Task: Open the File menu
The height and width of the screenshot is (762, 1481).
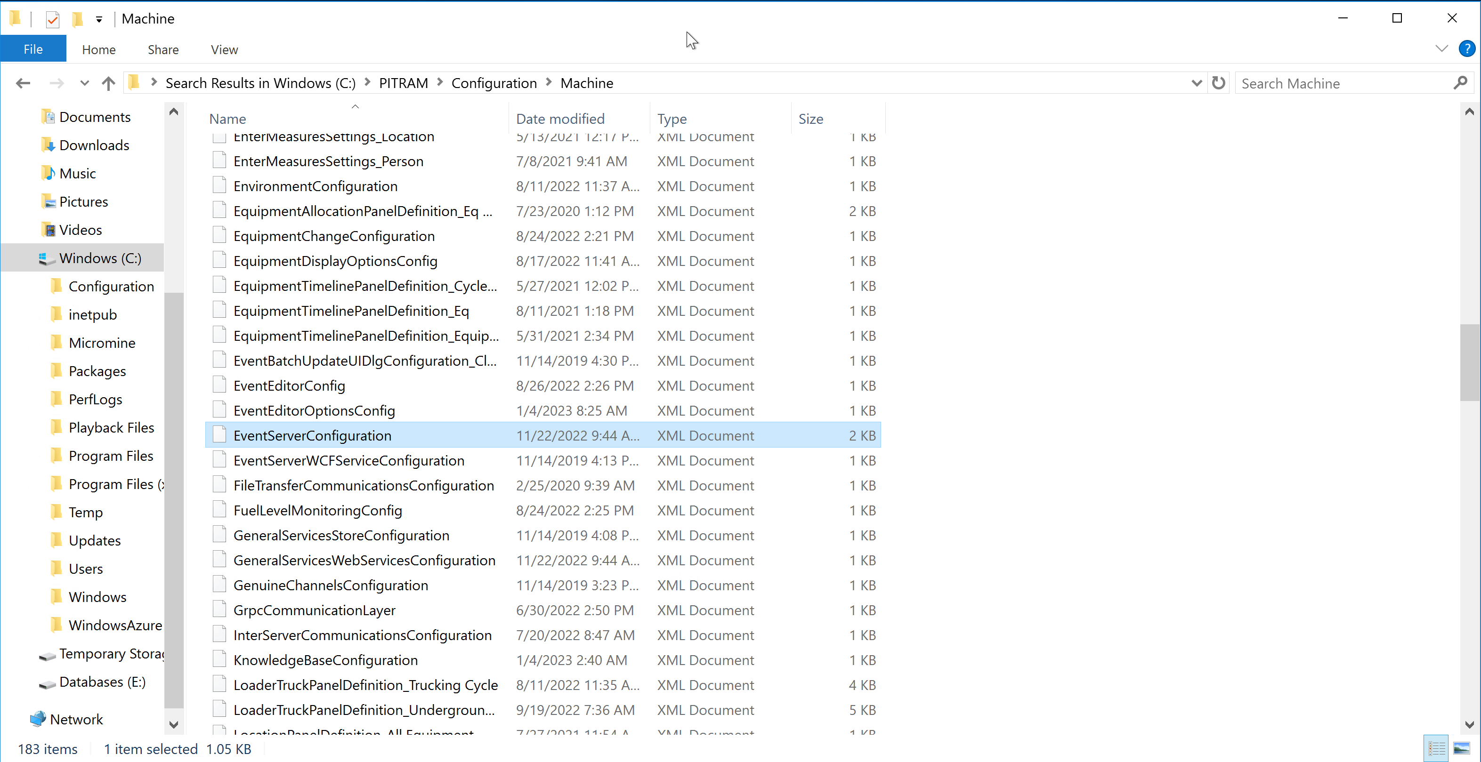Action: click(x=33, y=48)
